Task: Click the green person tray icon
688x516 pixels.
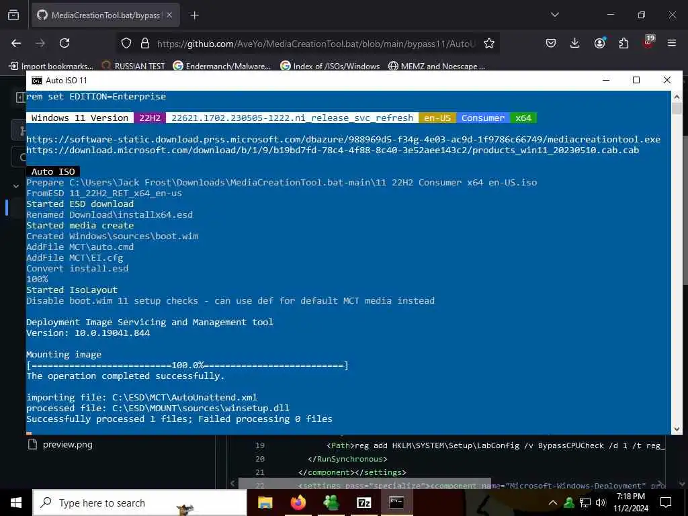Action: pyautogui.click(x=569, y=503)
